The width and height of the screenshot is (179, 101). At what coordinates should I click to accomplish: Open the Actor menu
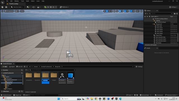tap(38, 1)
